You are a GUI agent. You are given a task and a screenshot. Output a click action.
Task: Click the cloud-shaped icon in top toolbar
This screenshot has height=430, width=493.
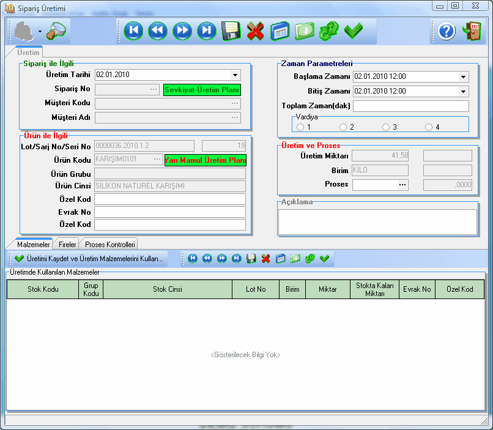(24, 31)
